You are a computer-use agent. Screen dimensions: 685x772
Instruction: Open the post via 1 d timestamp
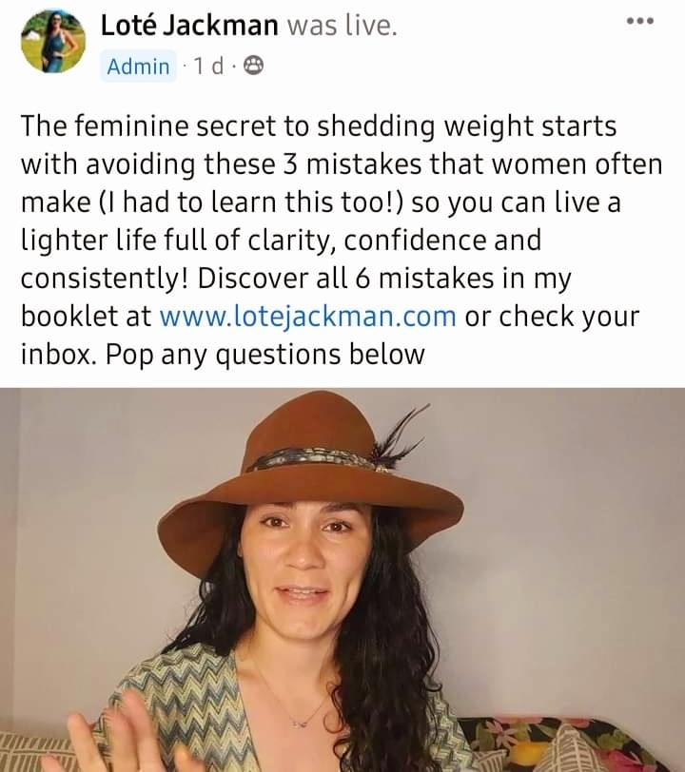[x=208, y=66]
